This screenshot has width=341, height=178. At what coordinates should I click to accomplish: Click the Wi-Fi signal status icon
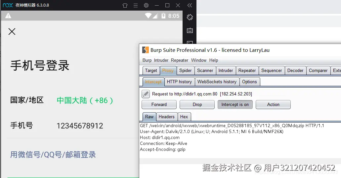coord(148,16)
